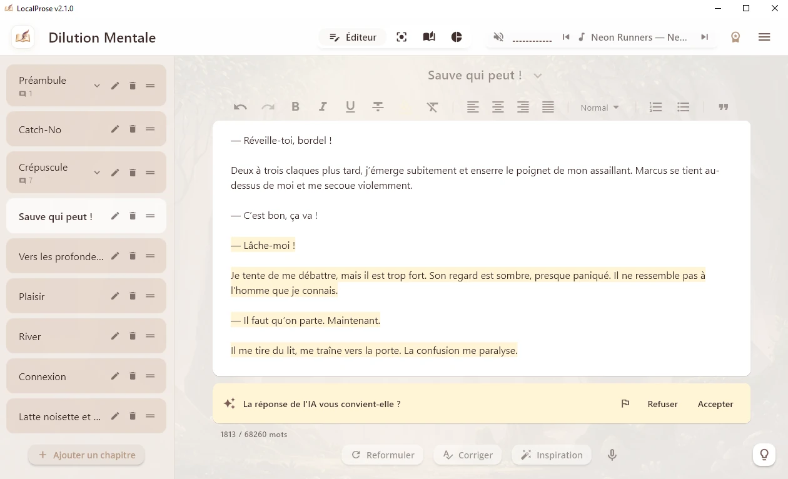Viewport: 788px width, 479px height.
Task: Expand the Préambule chapter notes
Action: point(97,86)
